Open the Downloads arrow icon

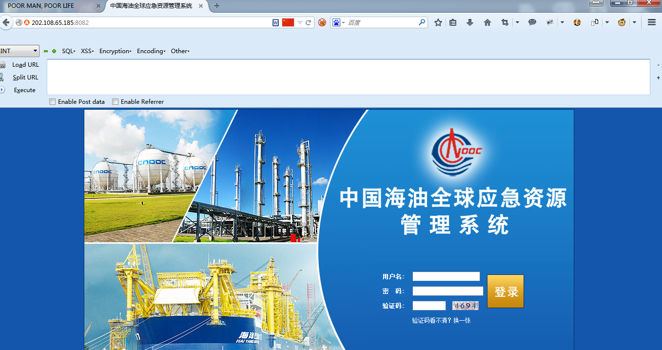click(x=470, y=22)
